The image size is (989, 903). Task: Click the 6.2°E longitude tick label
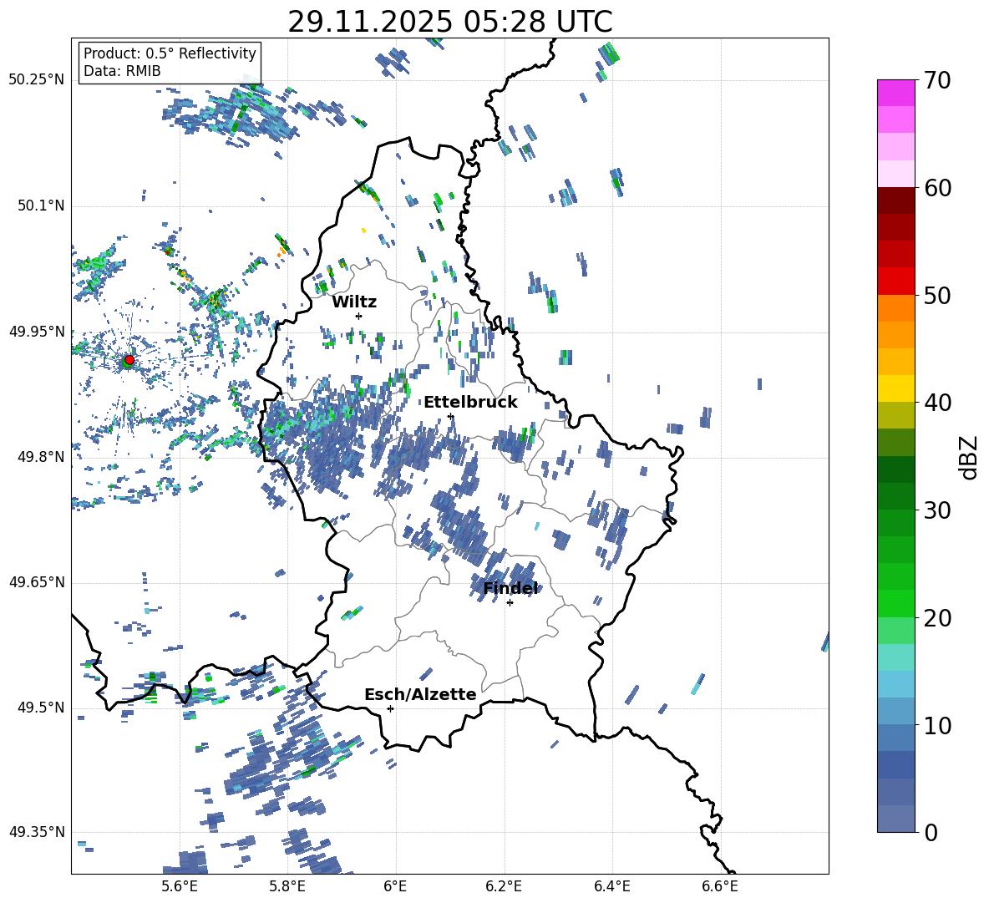pos(505,886)
